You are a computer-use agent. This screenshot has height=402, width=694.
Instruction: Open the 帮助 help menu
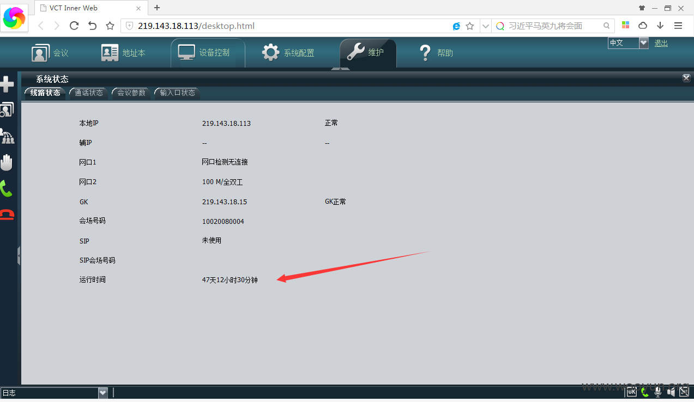coord(436,53)
